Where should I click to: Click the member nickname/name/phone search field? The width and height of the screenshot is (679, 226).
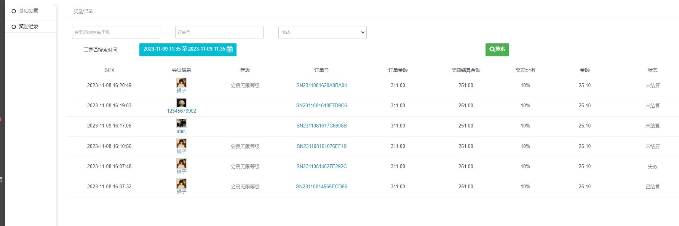[x=116, y=32]
